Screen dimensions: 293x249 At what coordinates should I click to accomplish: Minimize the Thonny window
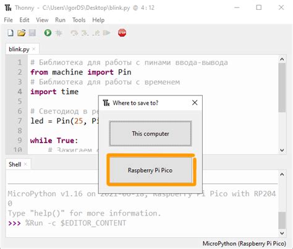coord(237,7)
